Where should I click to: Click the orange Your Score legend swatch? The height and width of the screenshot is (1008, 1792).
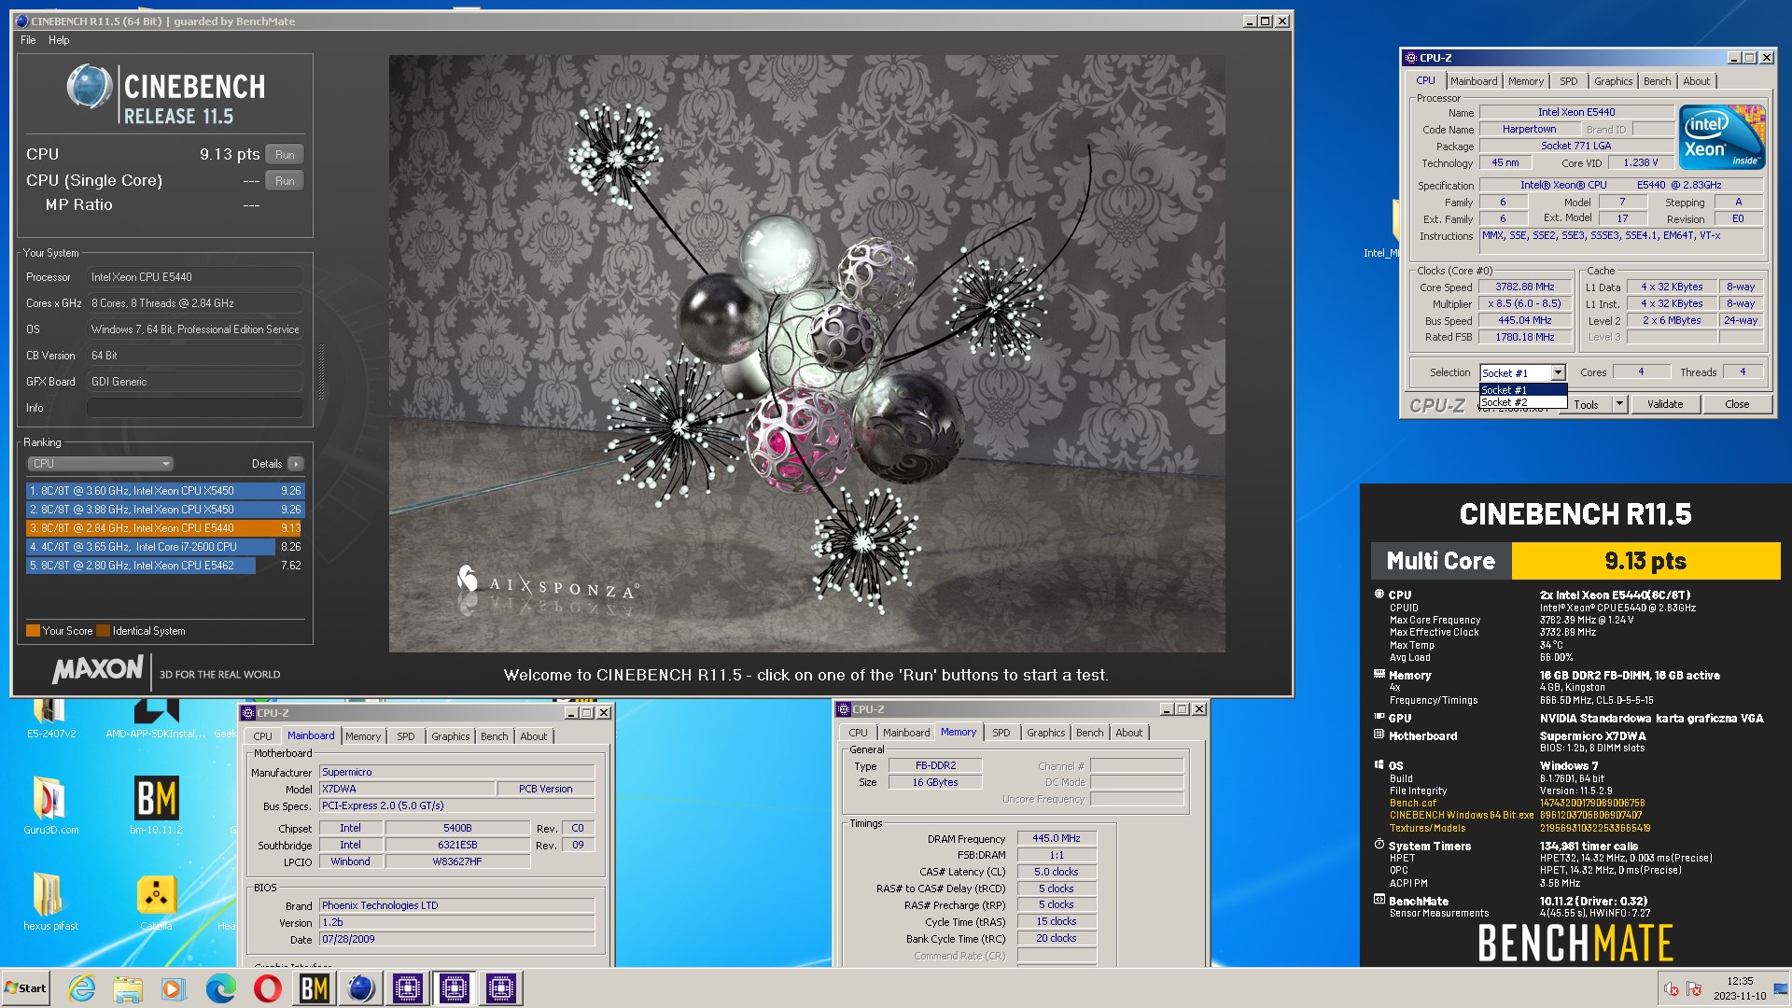[33, 631]
